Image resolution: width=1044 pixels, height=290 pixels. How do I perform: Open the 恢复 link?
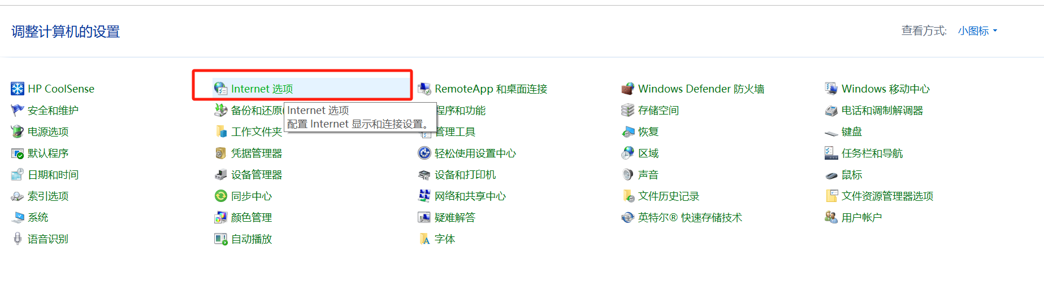pos(648,132)
